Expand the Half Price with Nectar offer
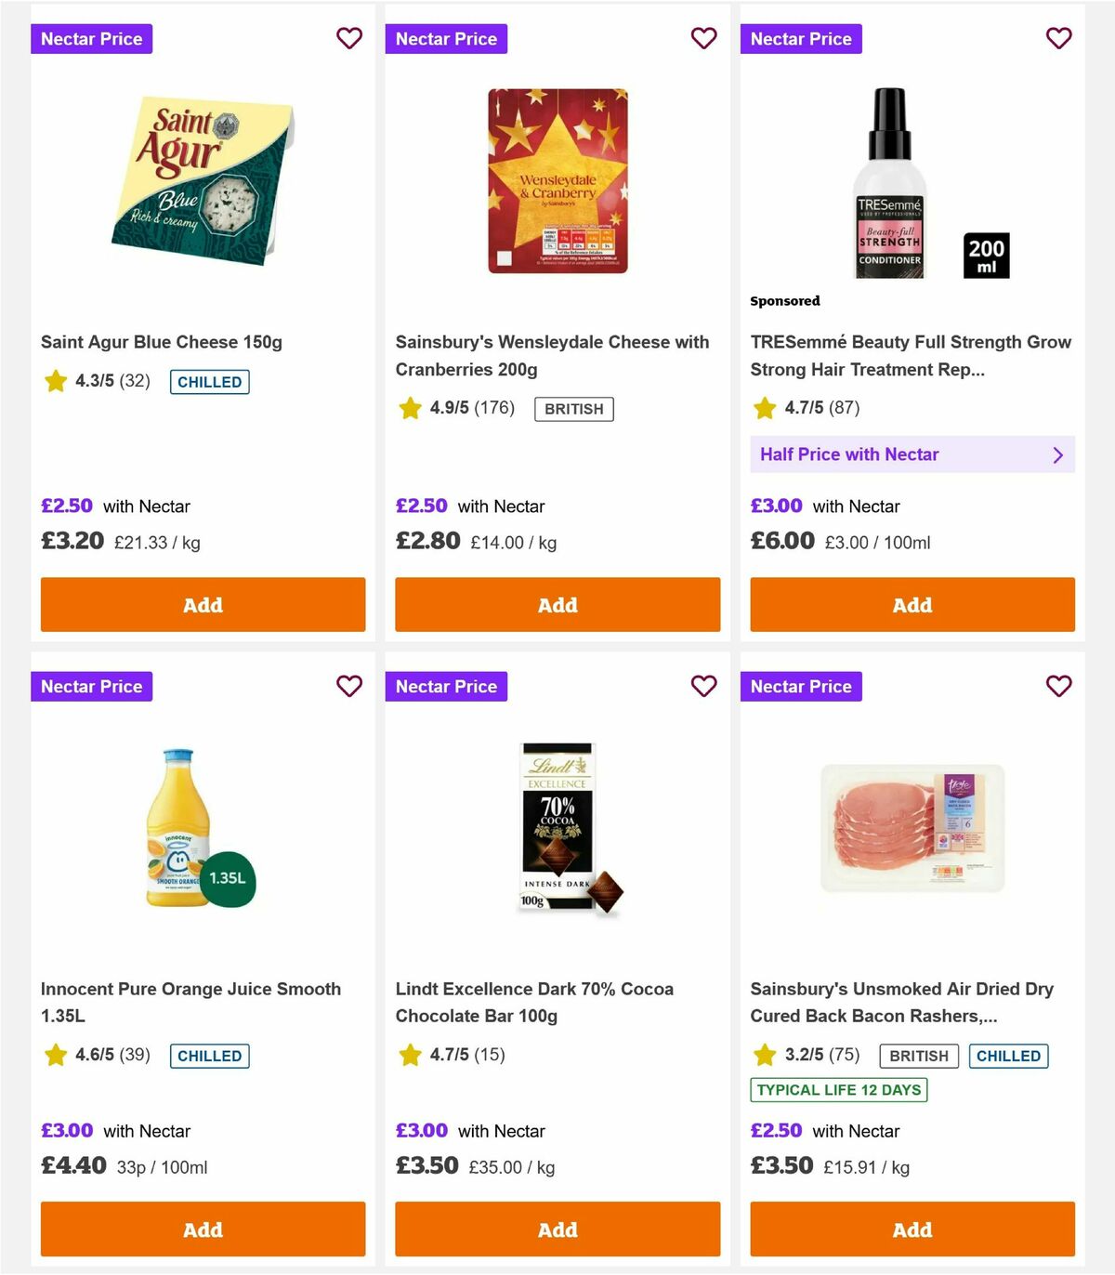 (912, 454)
